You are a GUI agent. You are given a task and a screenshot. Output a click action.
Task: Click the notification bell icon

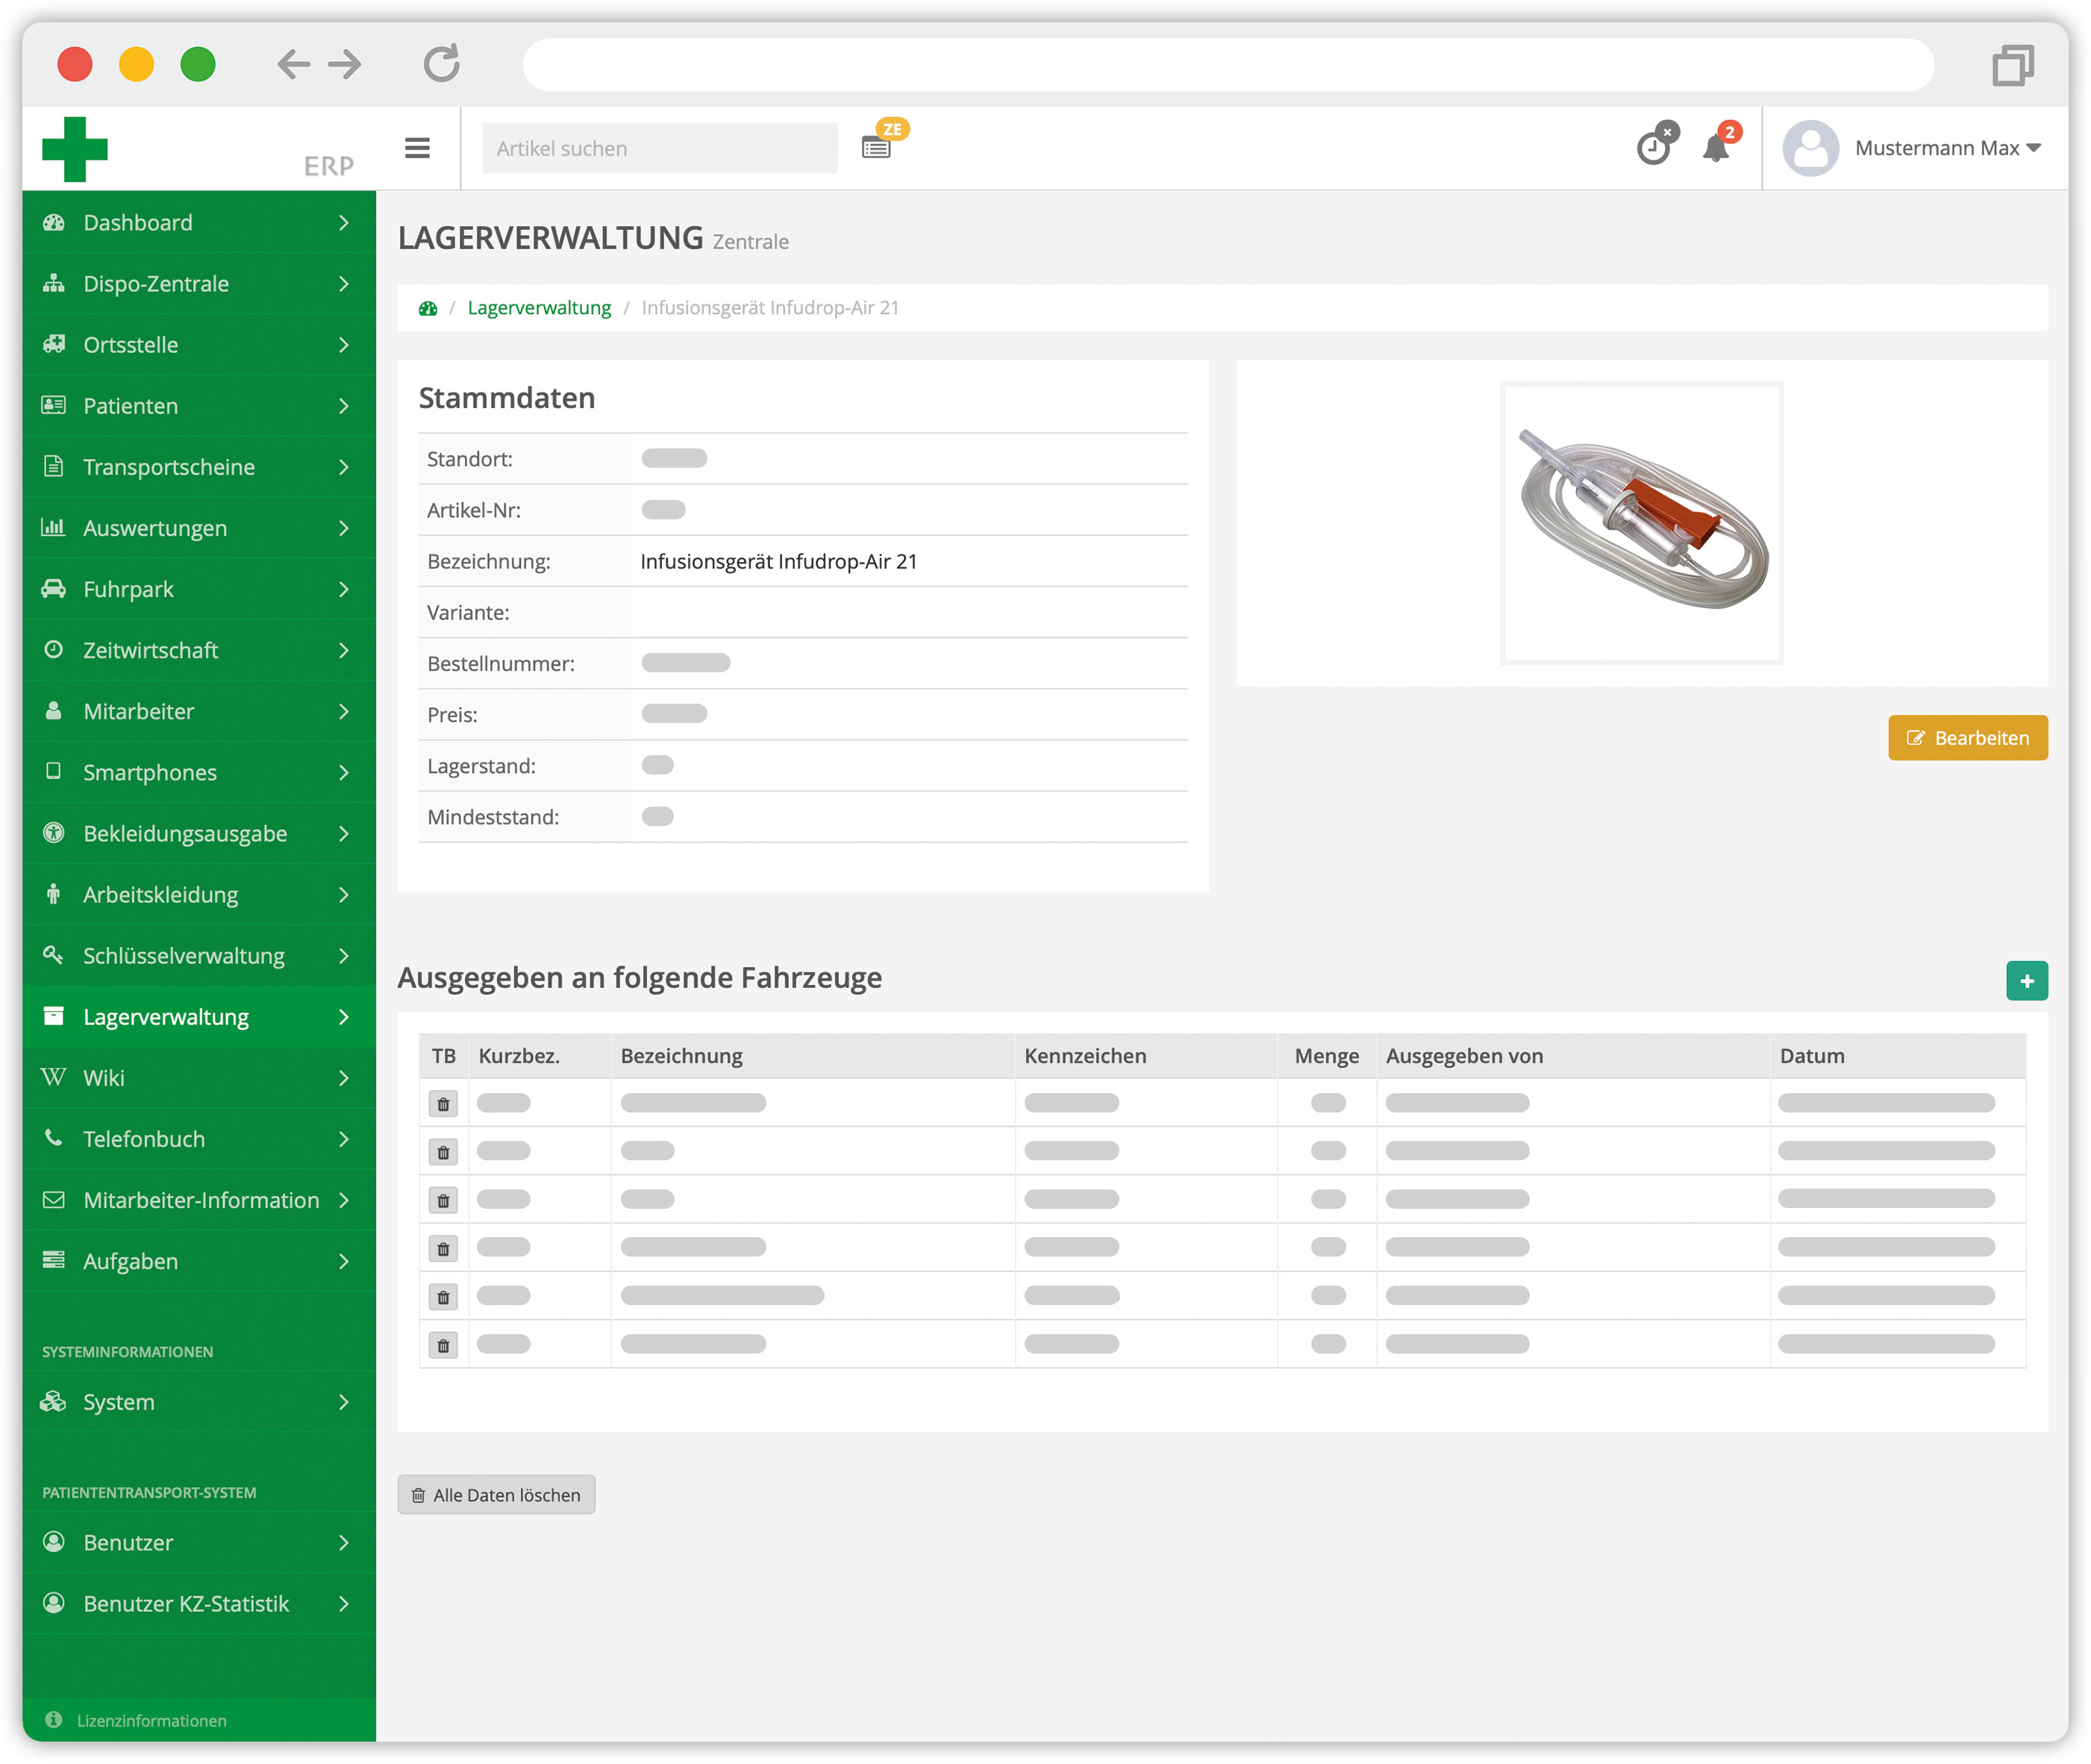(x=1716, y=147)
